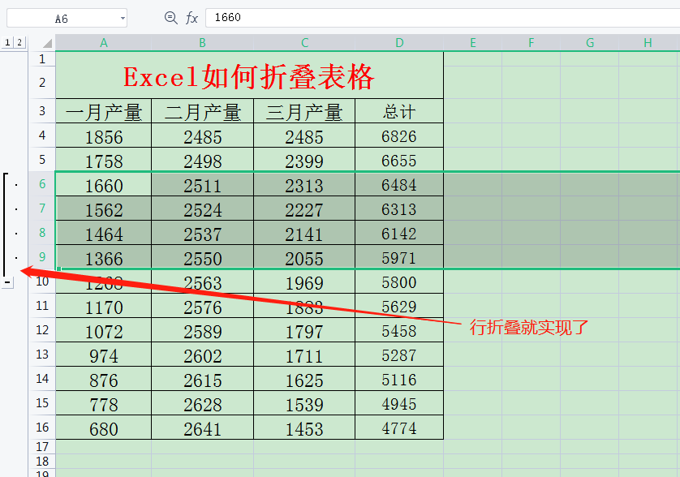The image size is (680, 477).
Task: Click header cell '总计'
Action: click(399, 111)
